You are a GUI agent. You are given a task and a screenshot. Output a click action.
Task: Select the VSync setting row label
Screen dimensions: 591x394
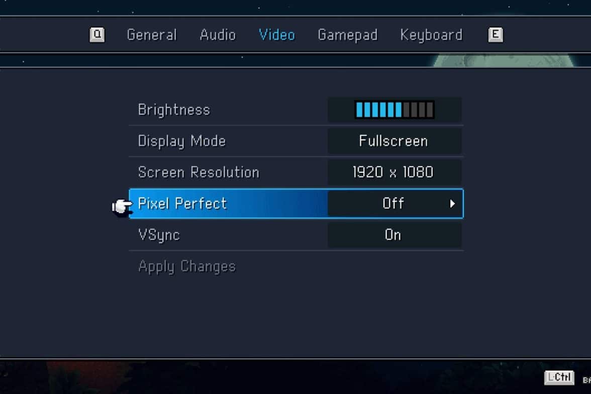[159, 235]
